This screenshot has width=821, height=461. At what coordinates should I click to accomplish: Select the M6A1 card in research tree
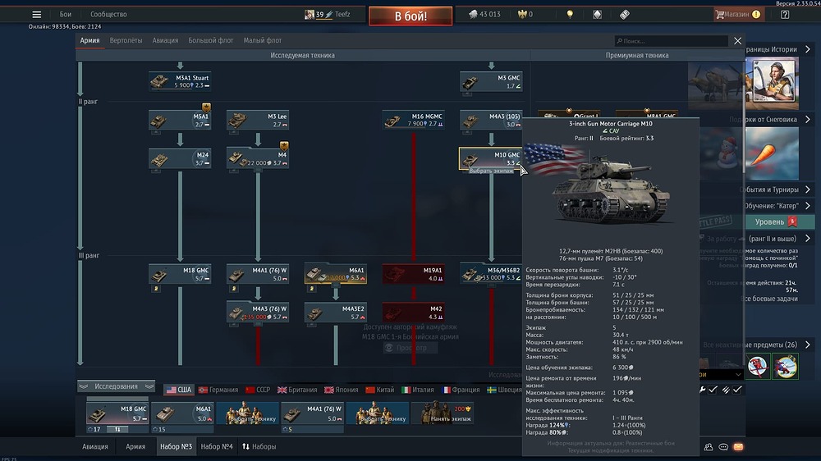point(335,274)
